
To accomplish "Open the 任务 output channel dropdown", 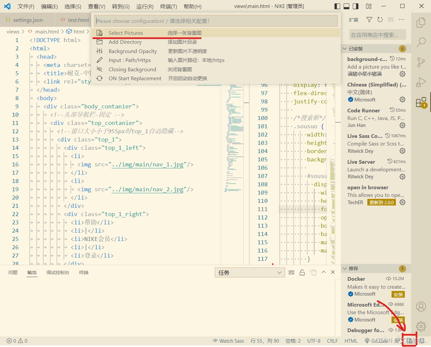I will pos(250,272).
